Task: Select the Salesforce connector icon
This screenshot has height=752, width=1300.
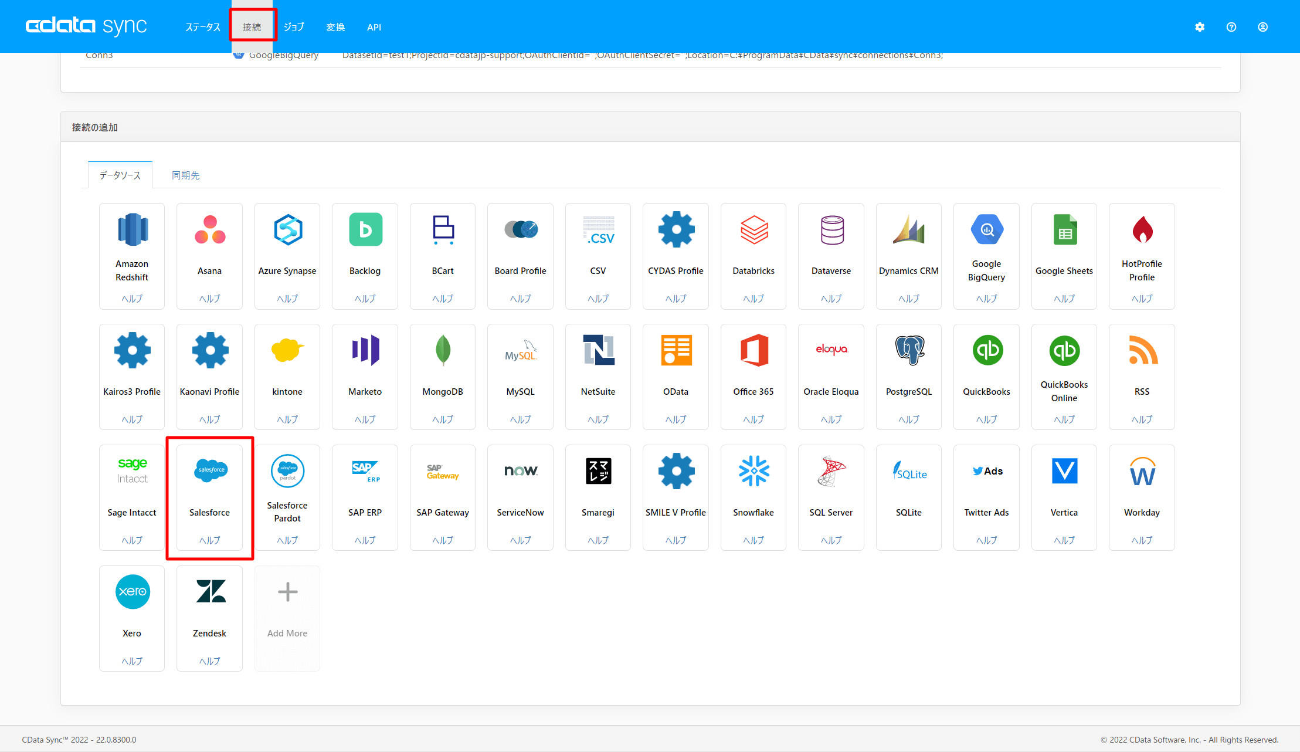Action: click(x=210, y=470)
